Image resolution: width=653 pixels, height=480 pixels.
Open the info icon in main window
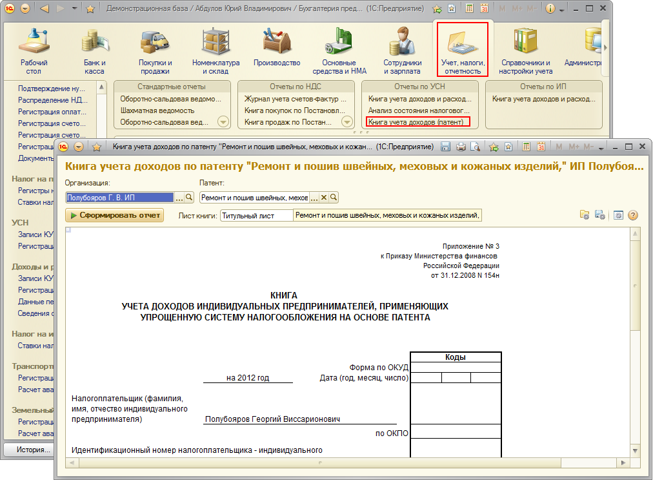tap(550, 8)
